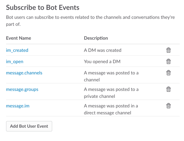Follow the message.channels event link
184x141 pixels.
(24, 73)
